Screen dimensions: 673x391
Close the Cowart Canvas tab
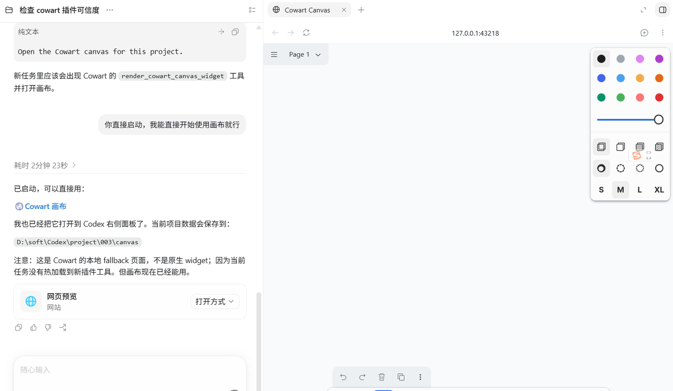(344, 10)
